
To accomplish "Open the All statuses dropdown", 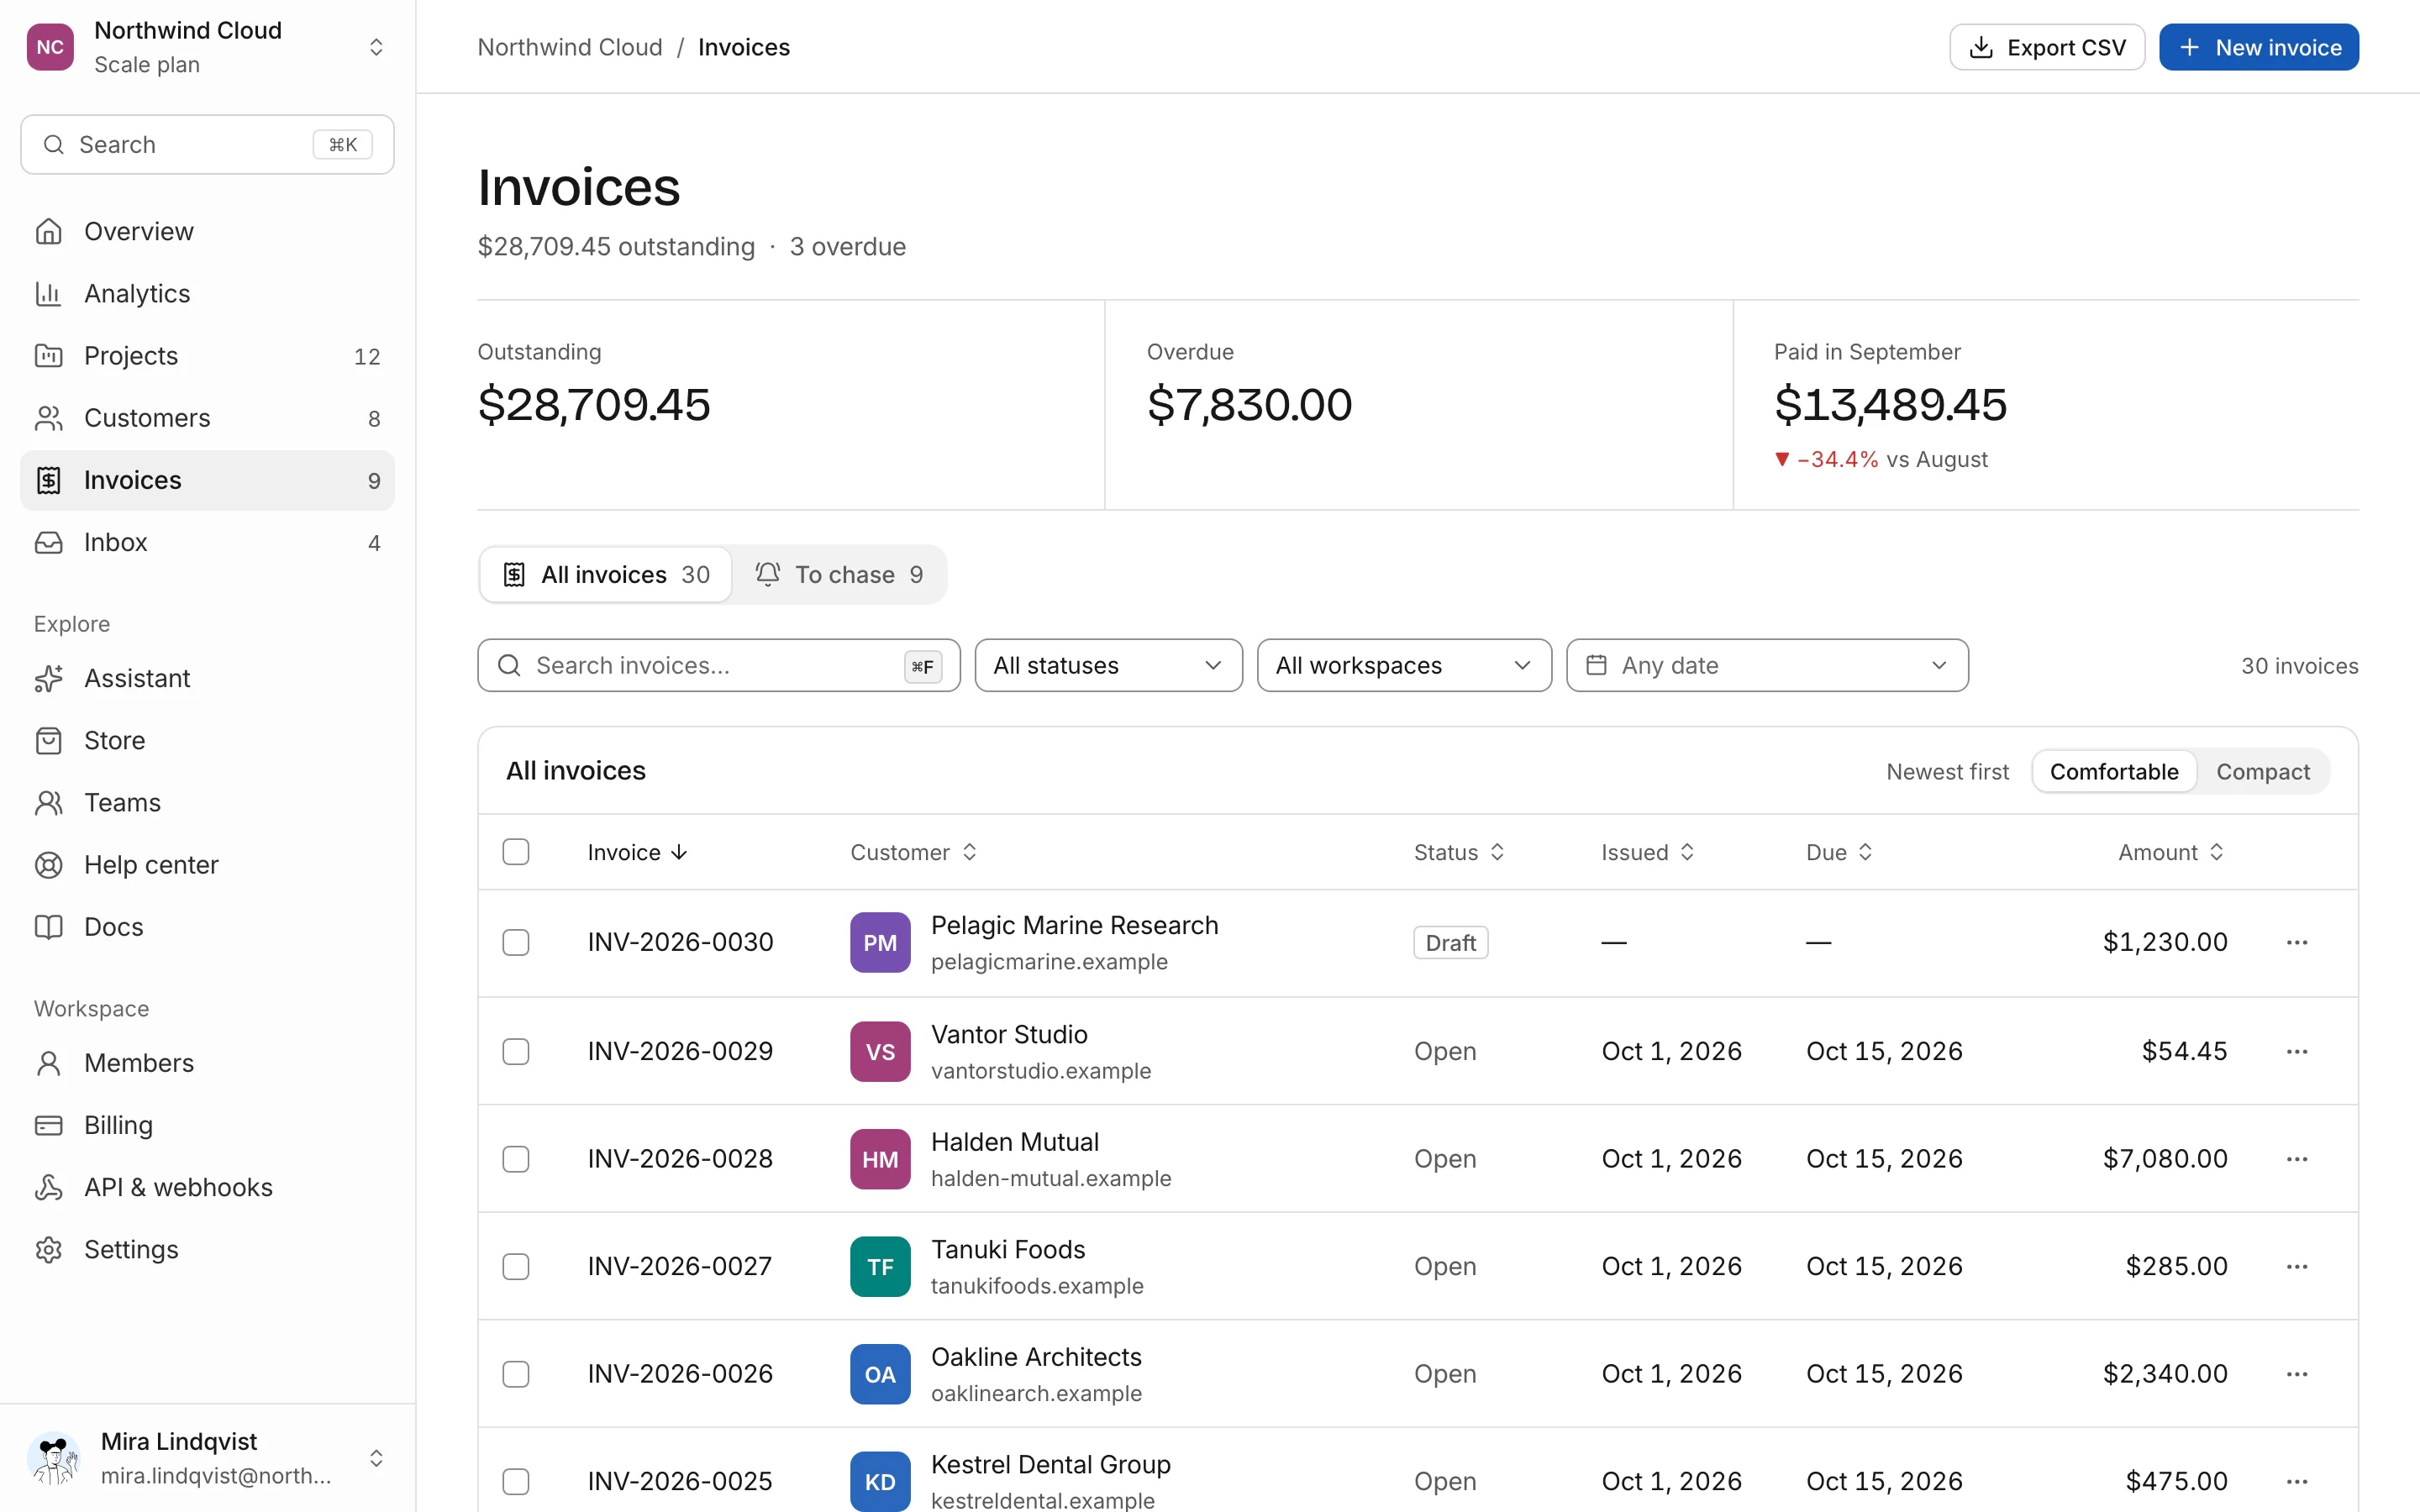I will 1108,665.
